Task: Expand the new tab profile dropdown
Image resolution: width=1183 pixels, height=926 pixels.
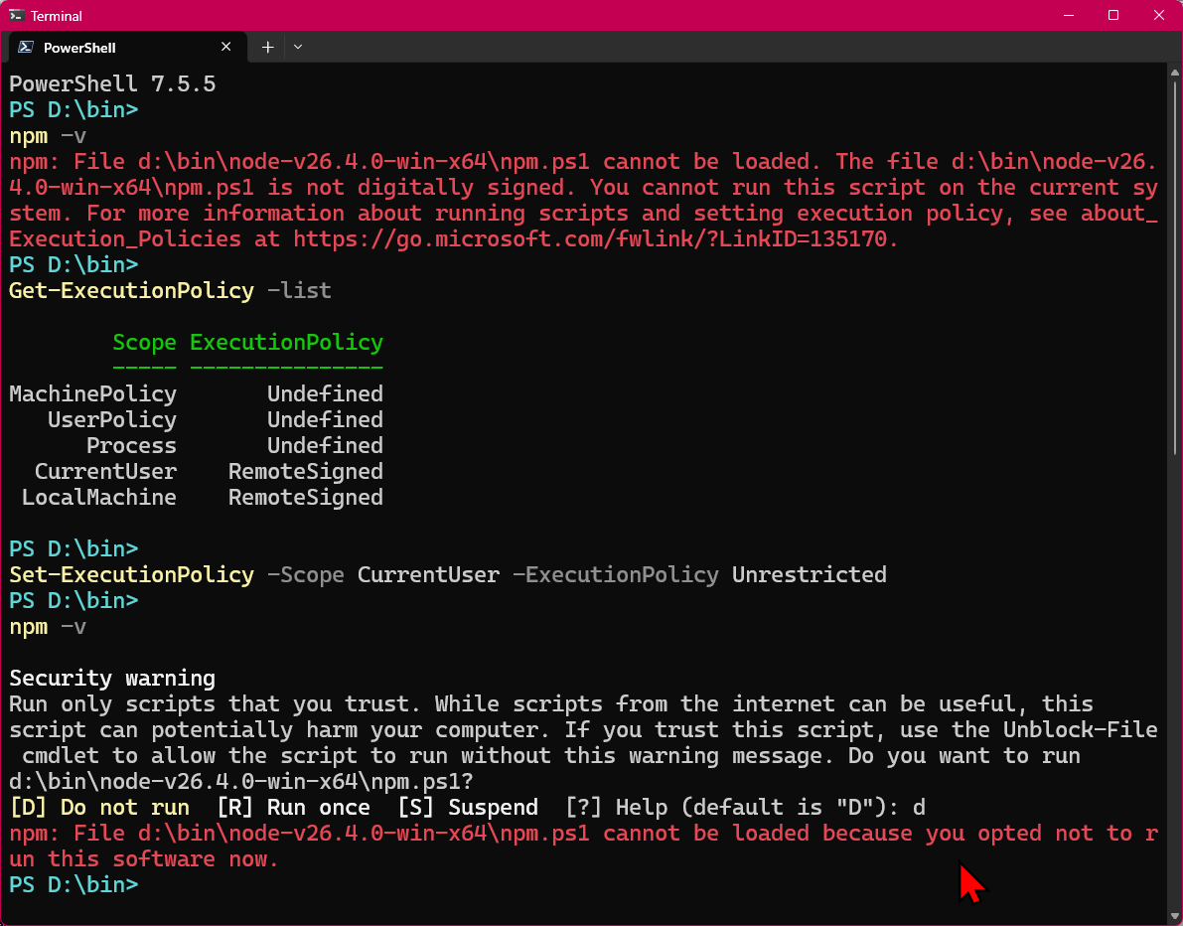Action: (x=298, y=47)
